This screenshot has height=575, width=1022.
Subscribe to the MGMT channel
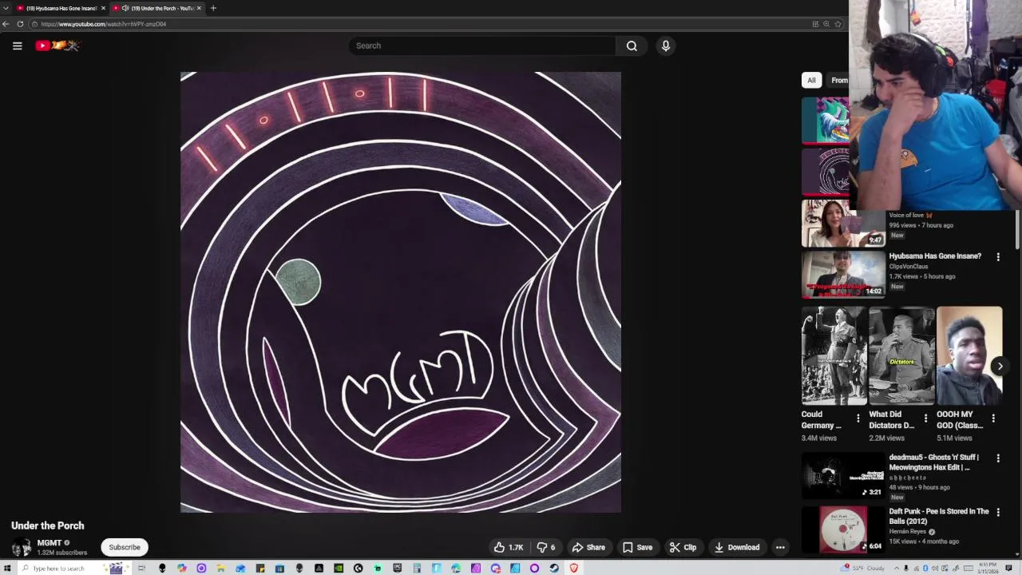pos(125,547)
